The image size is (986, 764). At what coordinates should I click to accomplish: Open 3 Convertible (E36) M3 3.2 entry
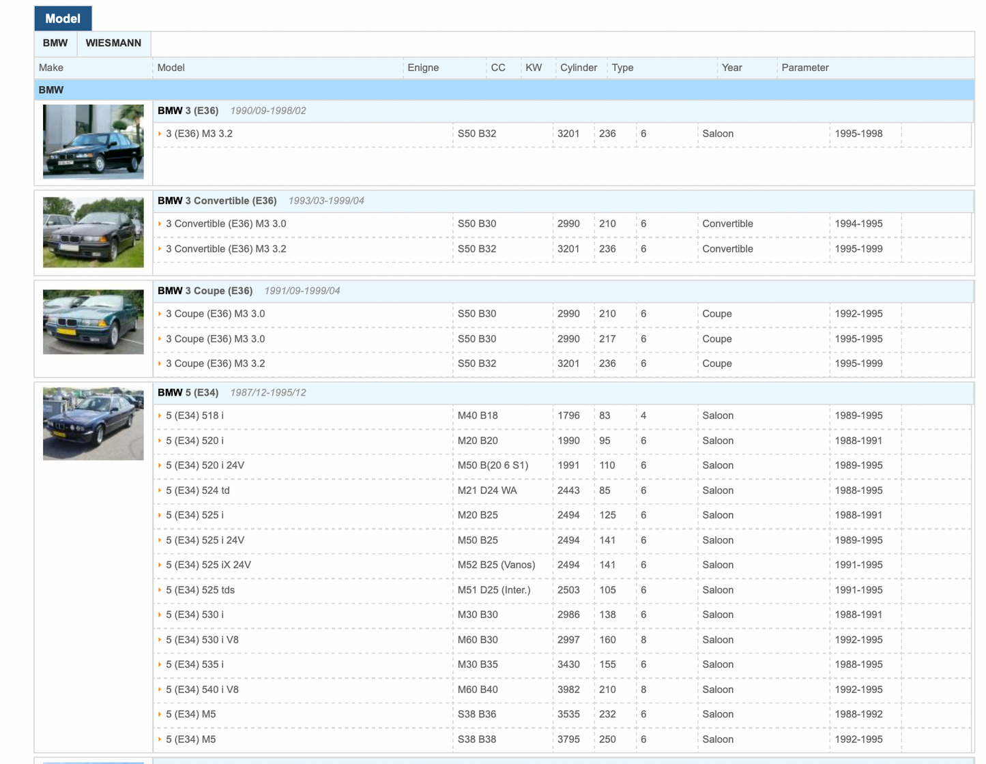(226, 249)
